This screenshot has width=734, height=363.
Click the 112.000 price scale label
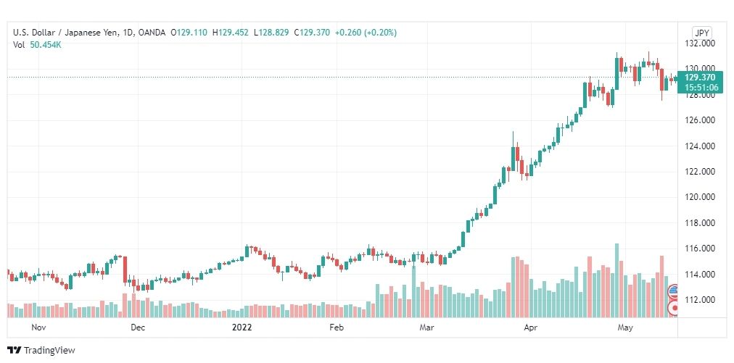pyautogui.click(x=699, y=300)
